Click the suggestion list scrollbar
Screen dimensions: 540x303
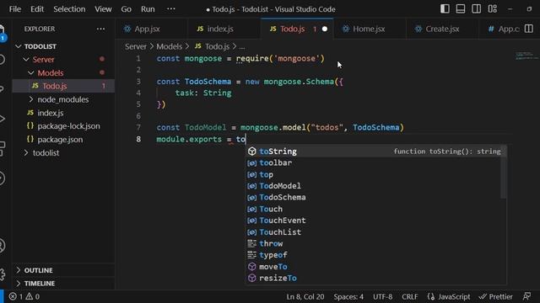coord(504,172)
